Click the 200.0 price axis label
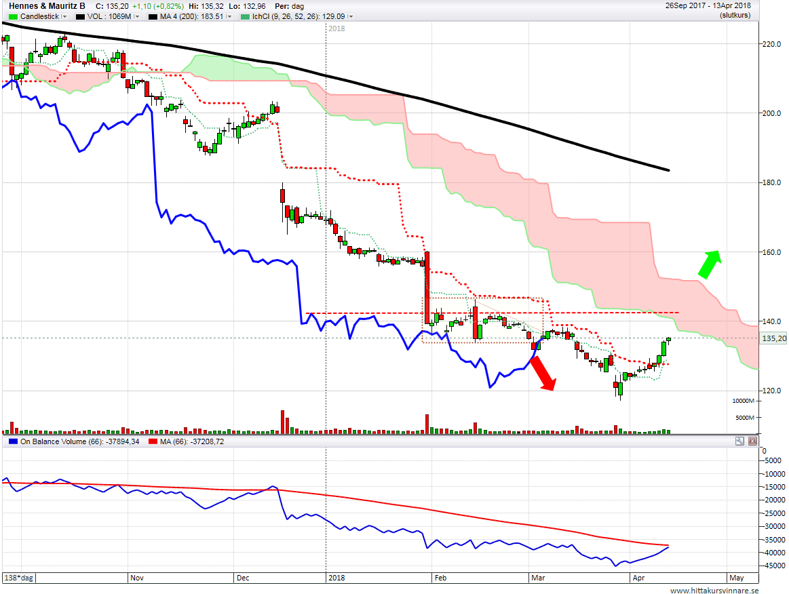This screenshot has width=789, height=594. (x=771, y=113)
